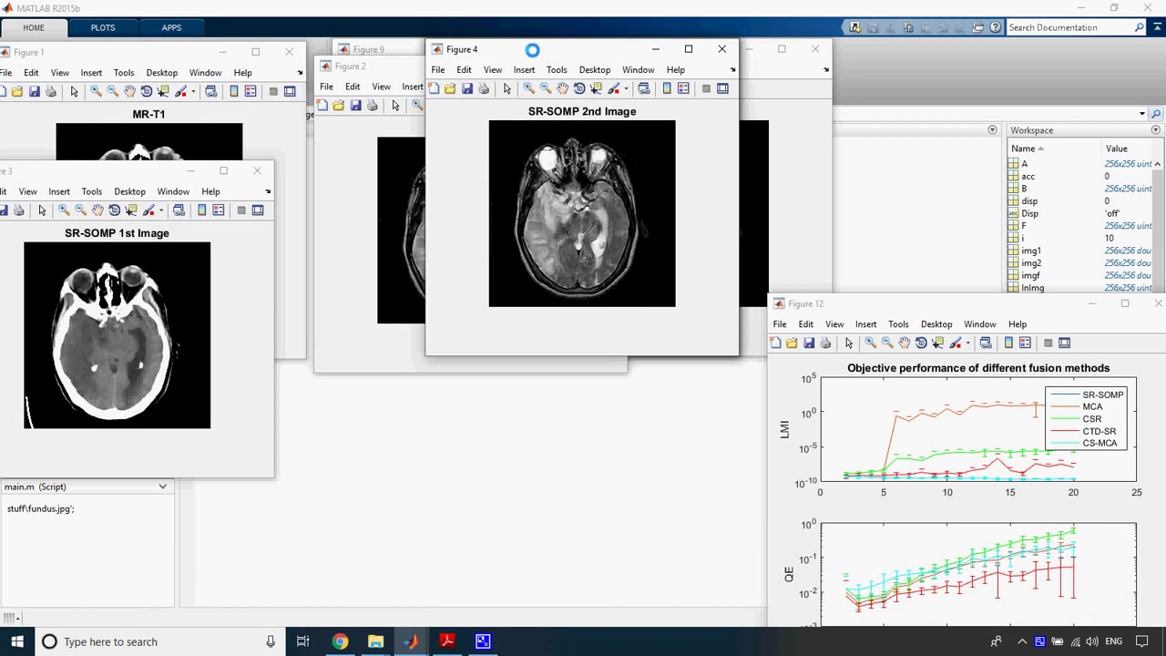Activate Zoom In tool in Figure 1
Viewport: 1166px width, 656px height.
(x=96, y=91)
